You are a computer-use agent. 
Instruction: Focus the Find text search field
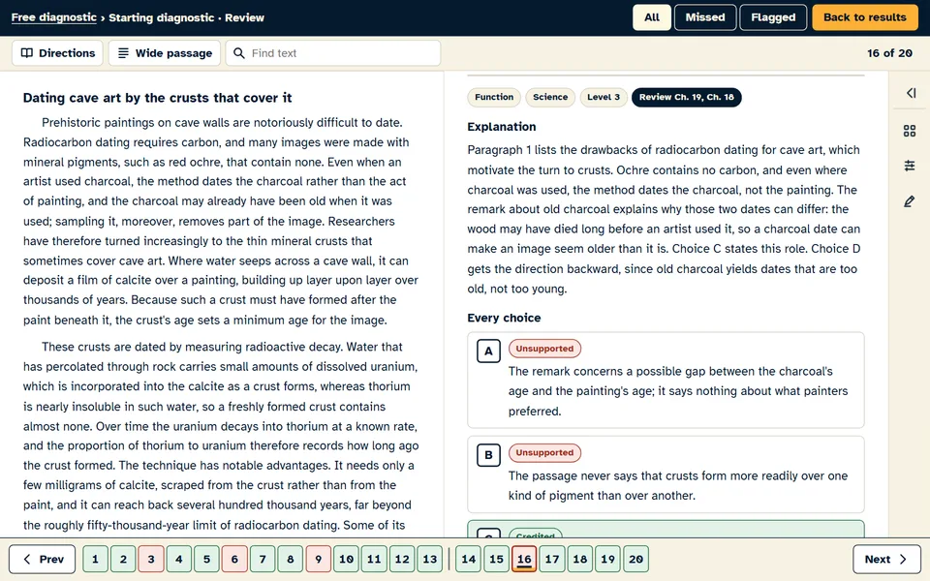(332, 53)
